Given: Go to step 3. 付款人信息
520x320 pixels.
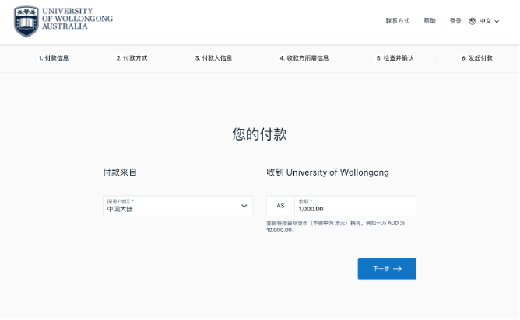Looking at the screenshot, I should [x=213, y=58].
